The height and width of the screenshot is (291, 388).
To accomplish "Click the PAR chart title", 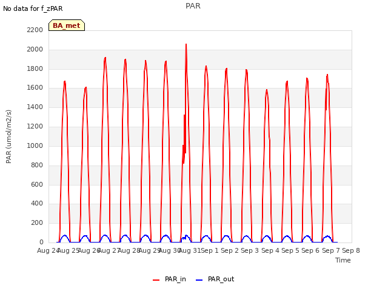I will (193, 5).
